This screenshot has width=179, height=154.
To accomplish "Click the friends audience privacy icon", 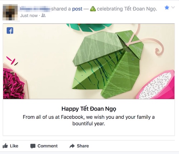I will (x=43, y=15).
